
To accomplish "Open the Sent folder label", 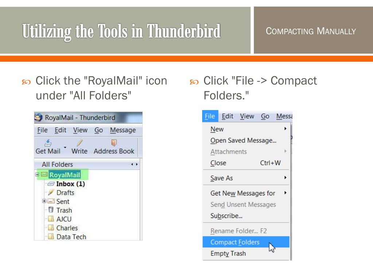I will [63, 201].
